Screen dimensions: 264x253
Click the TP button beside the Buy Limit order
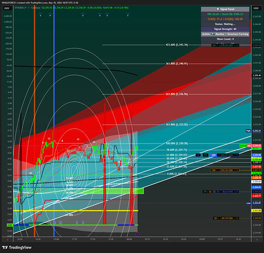[205, 192]
